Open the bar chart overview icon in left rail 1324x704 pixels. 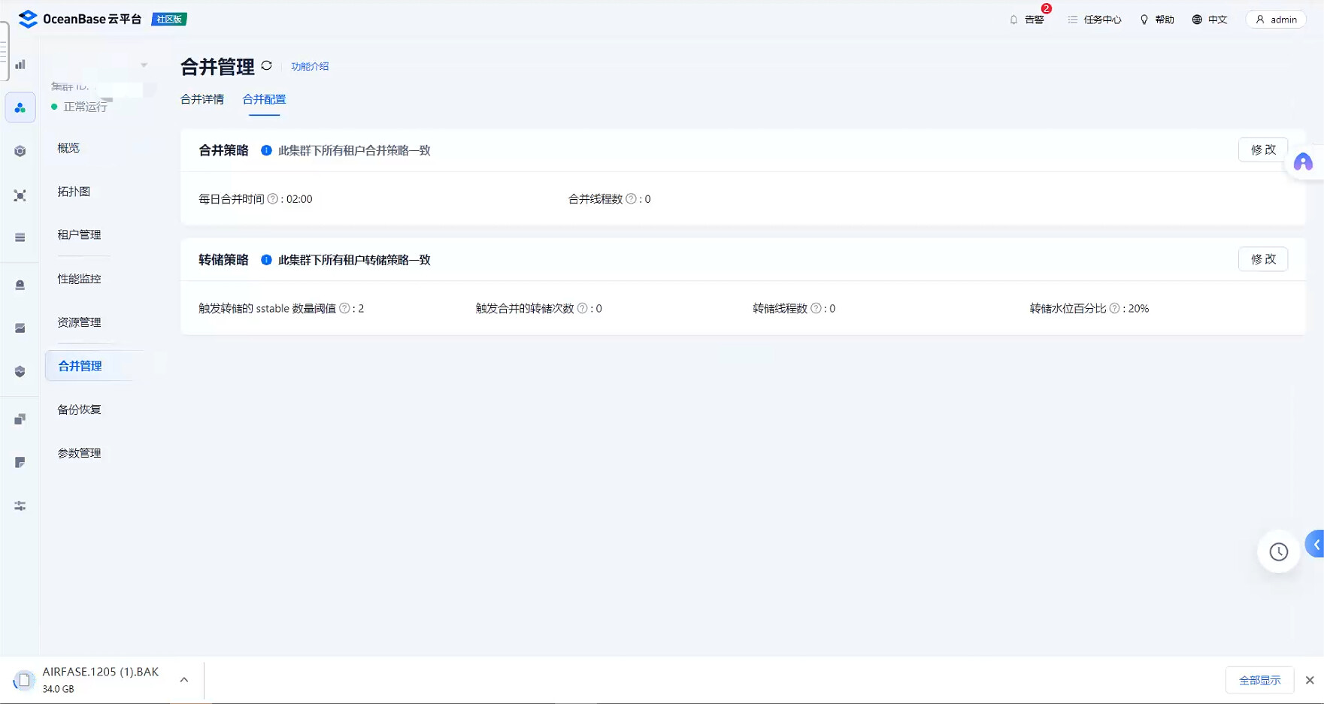pyautogui.click(x=20, y=65)
